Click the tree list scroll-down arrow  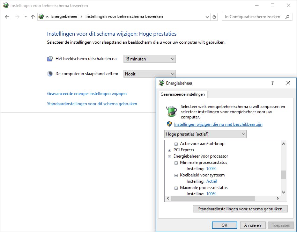click(283, 193)
